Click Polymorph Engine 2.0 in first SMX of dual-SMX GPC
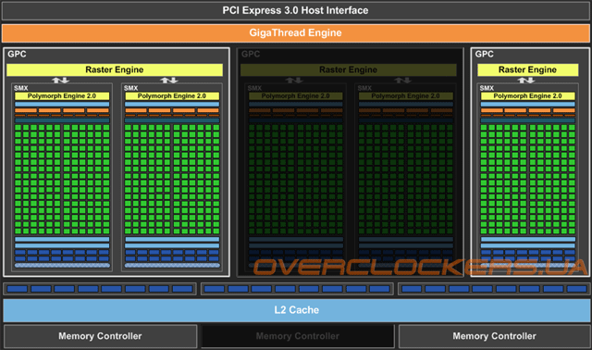 click(62, 96)
